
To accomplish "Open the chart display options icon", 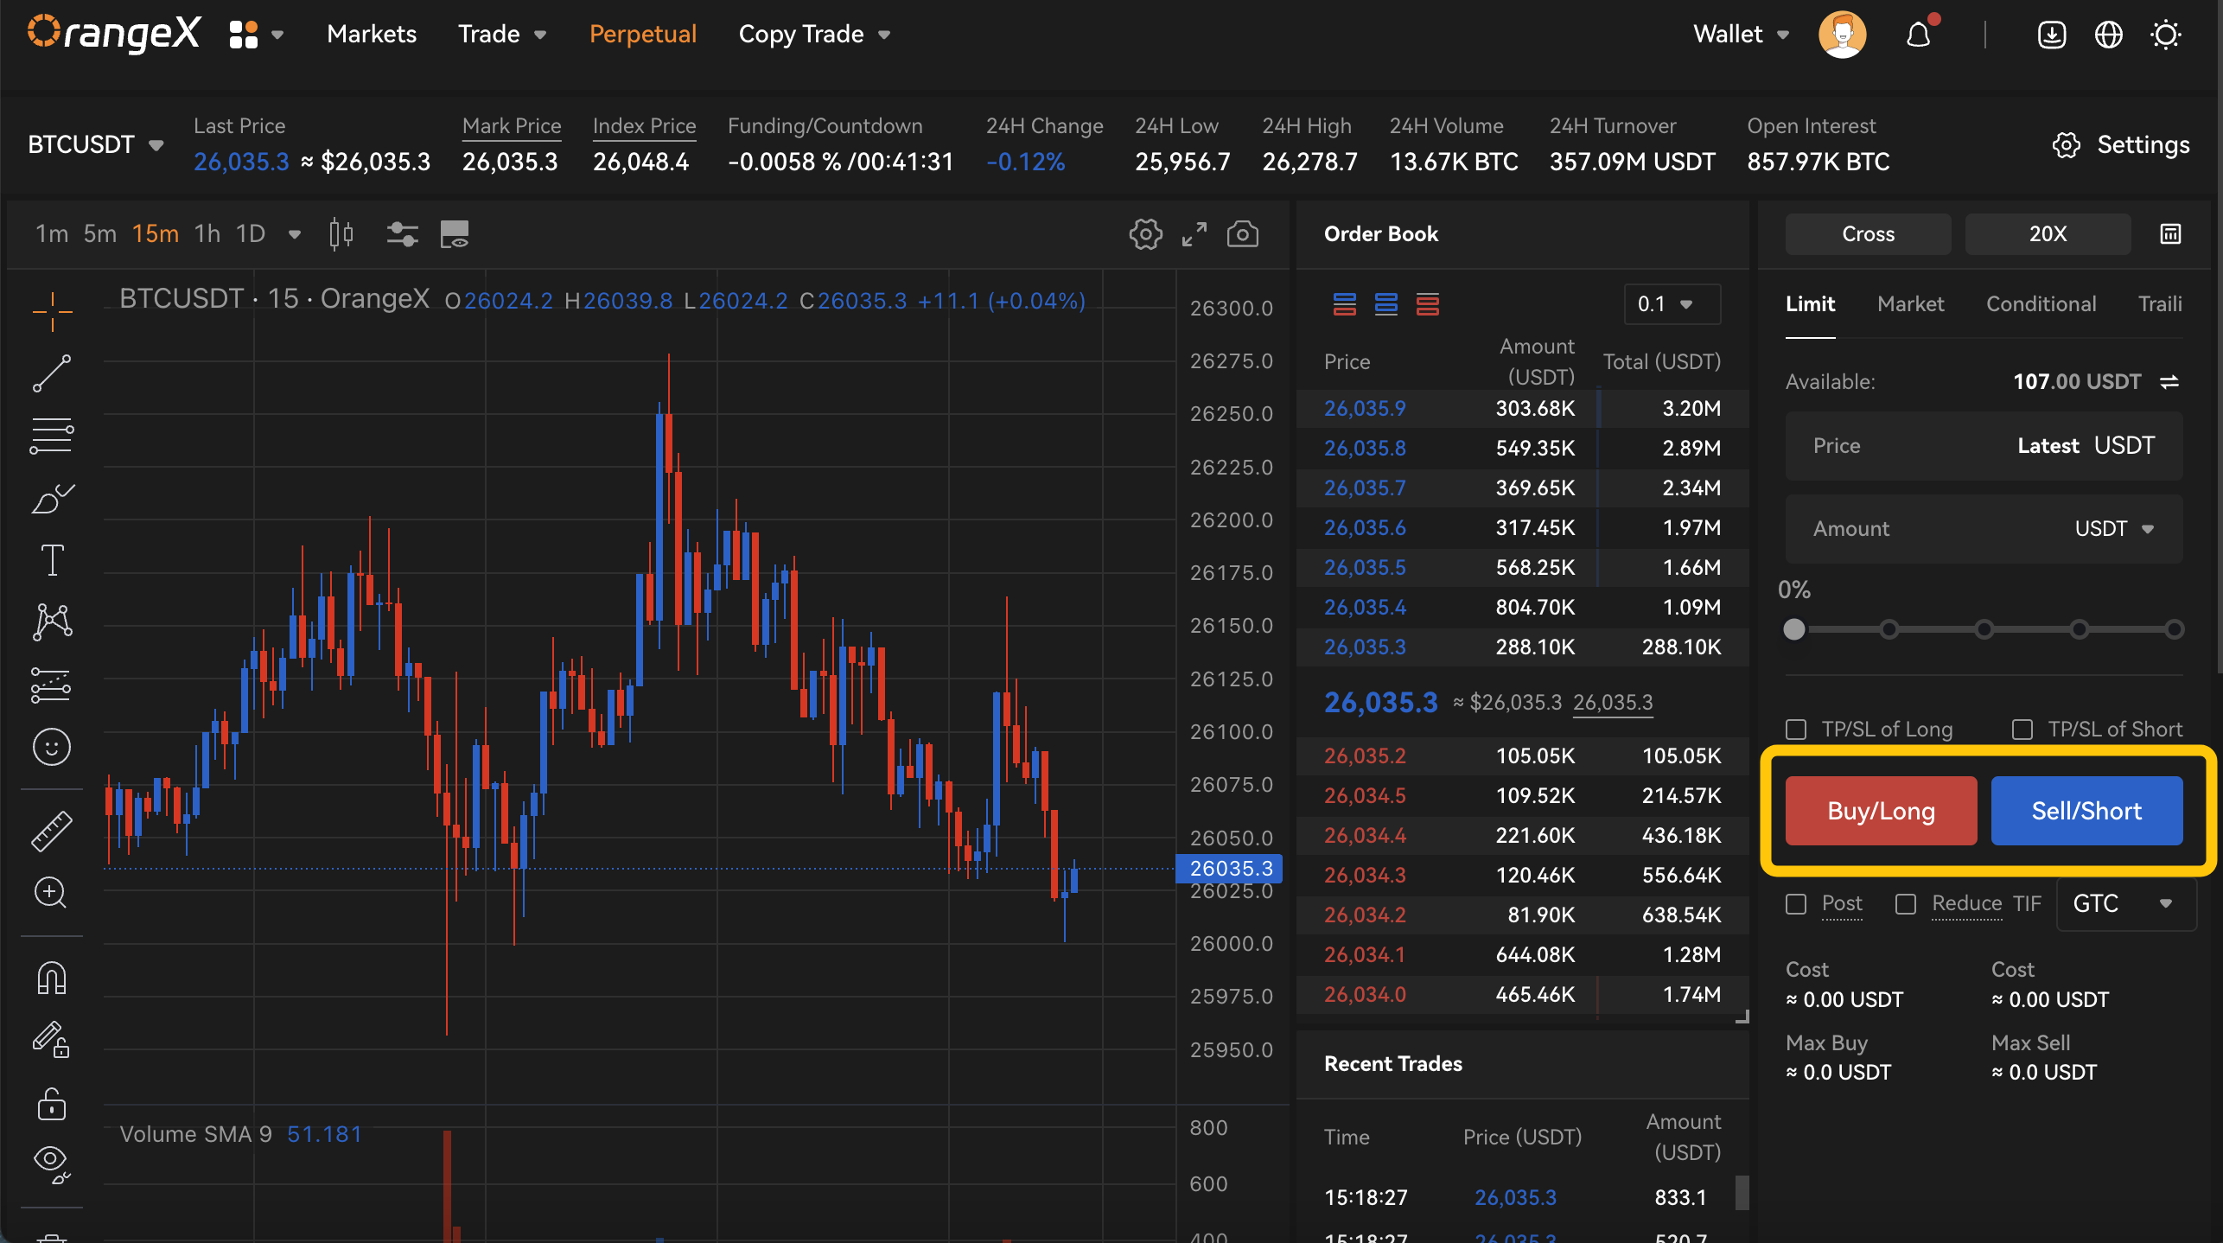I will tap(455, 233).
